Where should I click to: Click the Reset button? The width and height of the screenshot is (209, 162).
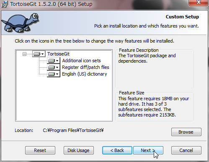coord(40,150)
